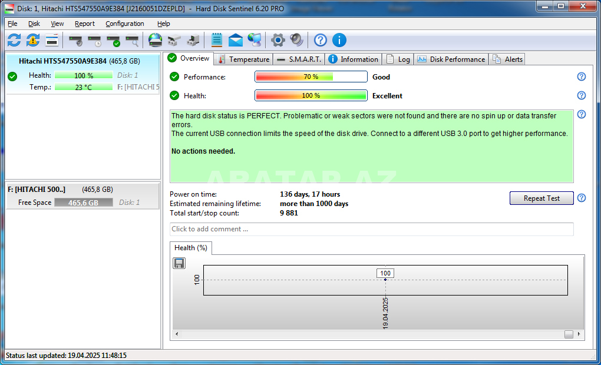Click the monitor with globe toolbar icon
Image resolution: width=601 pixels, height=365 pixels.
click(254, 40)
